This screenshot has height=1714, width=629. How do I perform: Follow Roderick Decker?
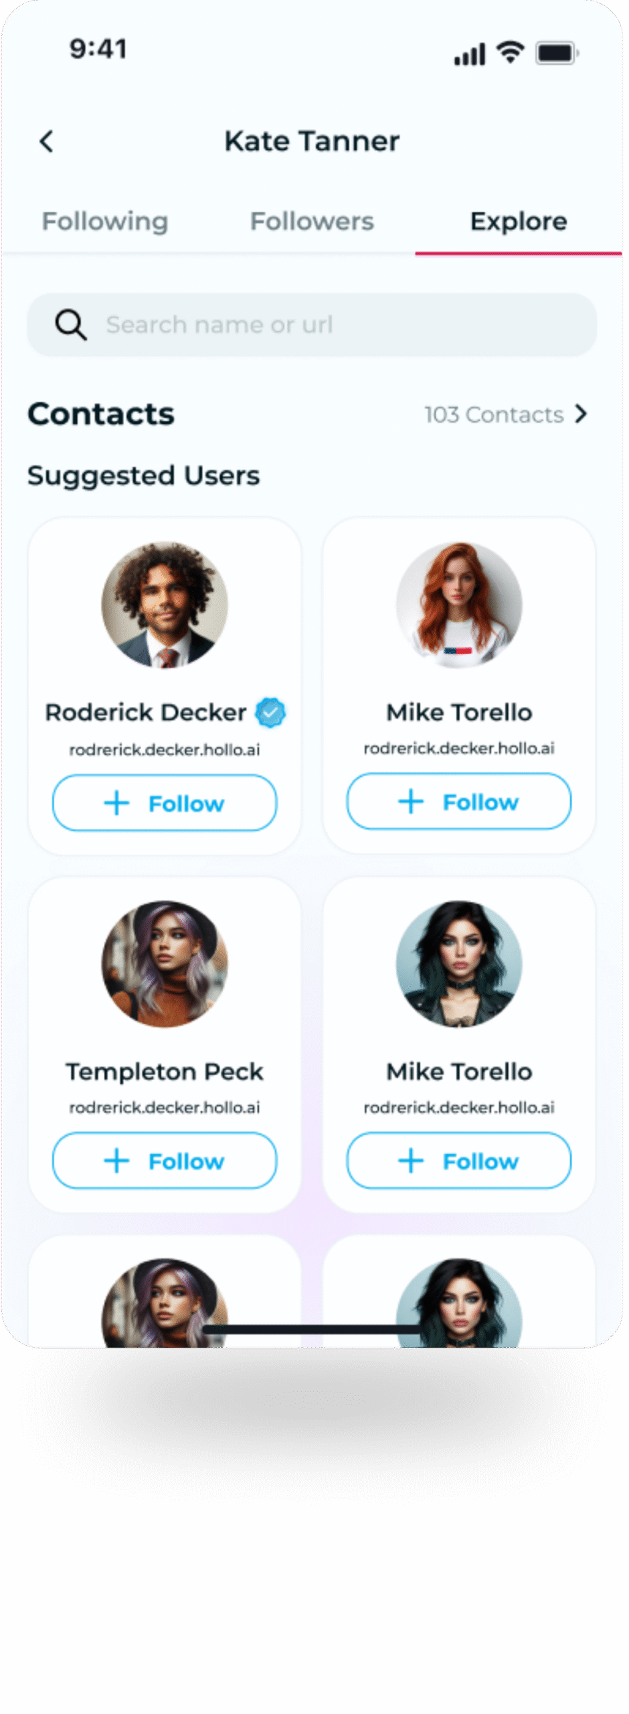(x=165, y=803)
